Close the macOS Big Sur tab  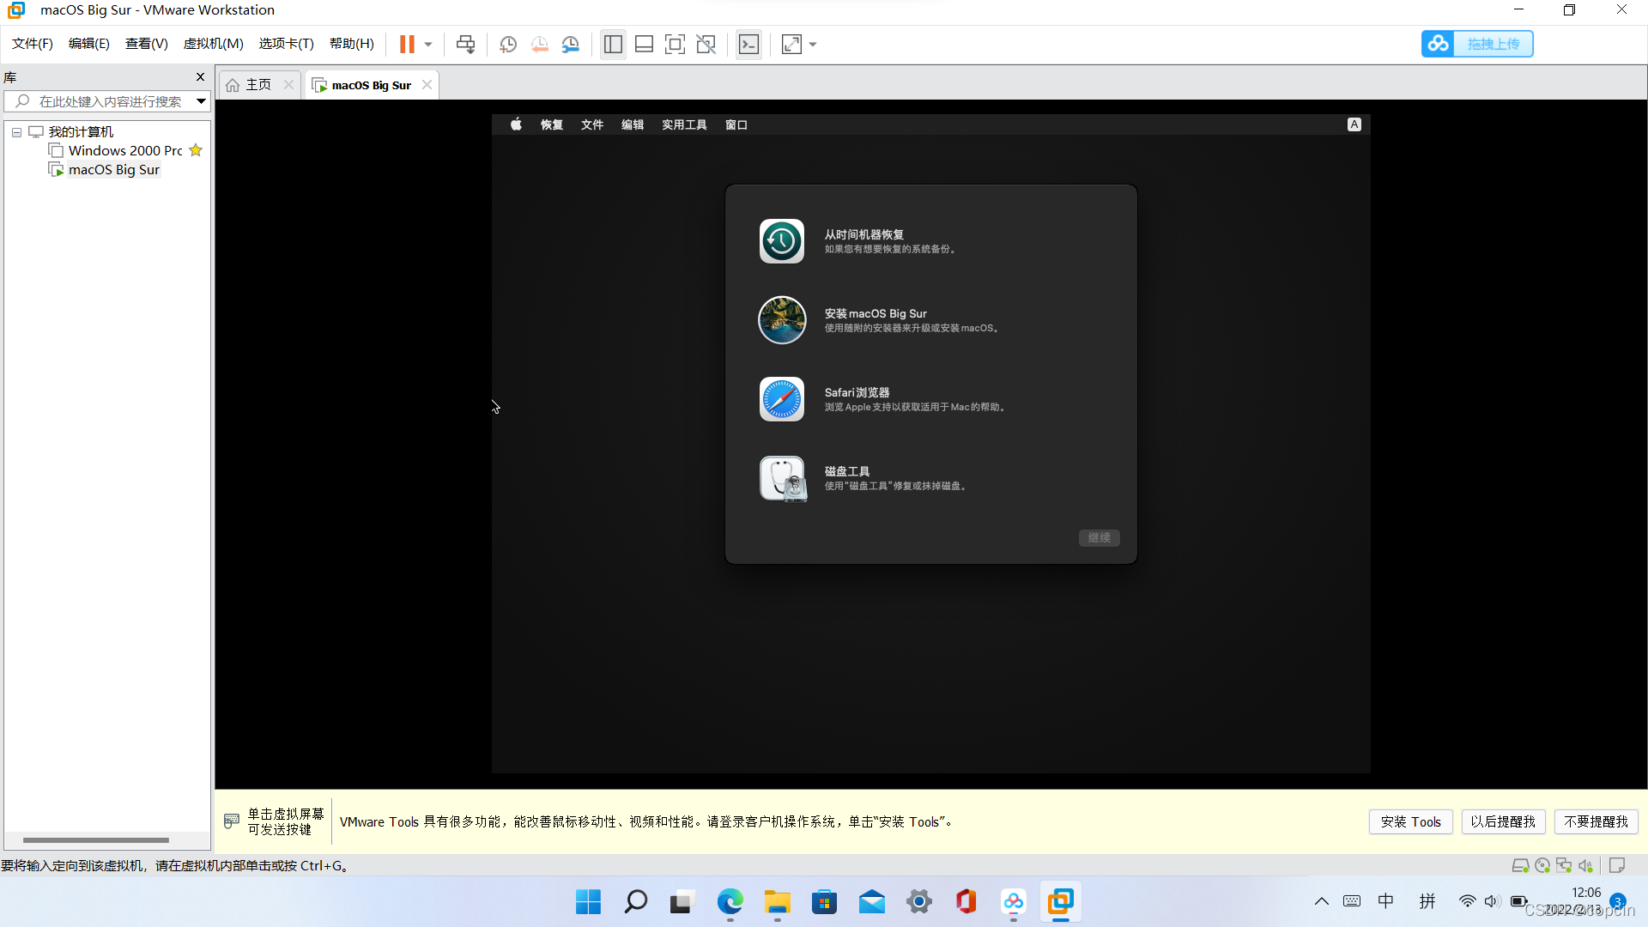point(427,84)
